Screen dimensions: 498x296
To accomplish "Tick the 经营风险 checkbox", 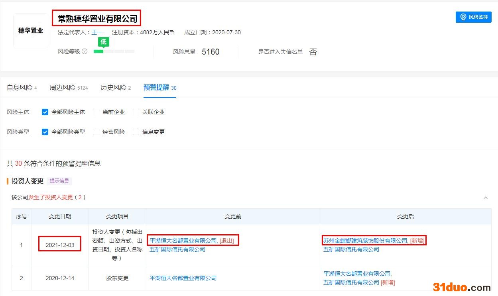I will [96, 132].
